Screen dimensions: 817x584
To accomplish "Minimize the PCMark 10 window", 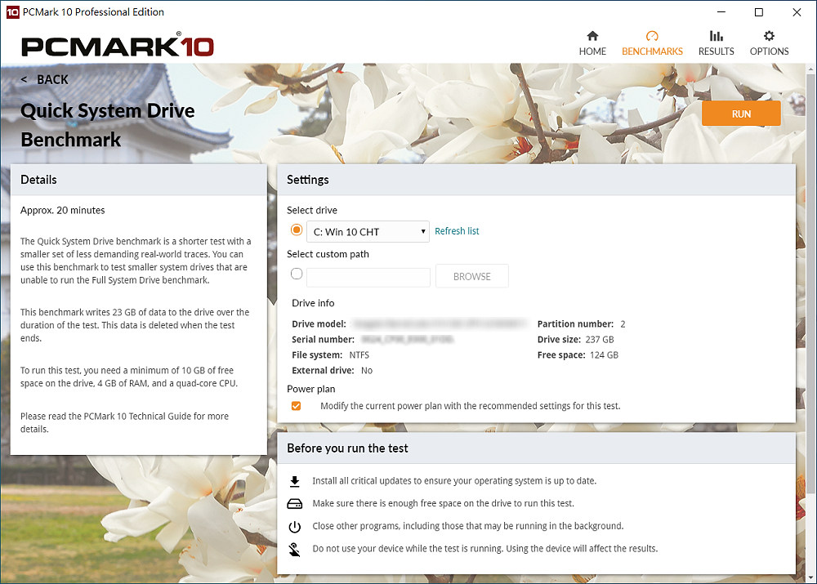I will pyautogui.click(x=721, y=12).
